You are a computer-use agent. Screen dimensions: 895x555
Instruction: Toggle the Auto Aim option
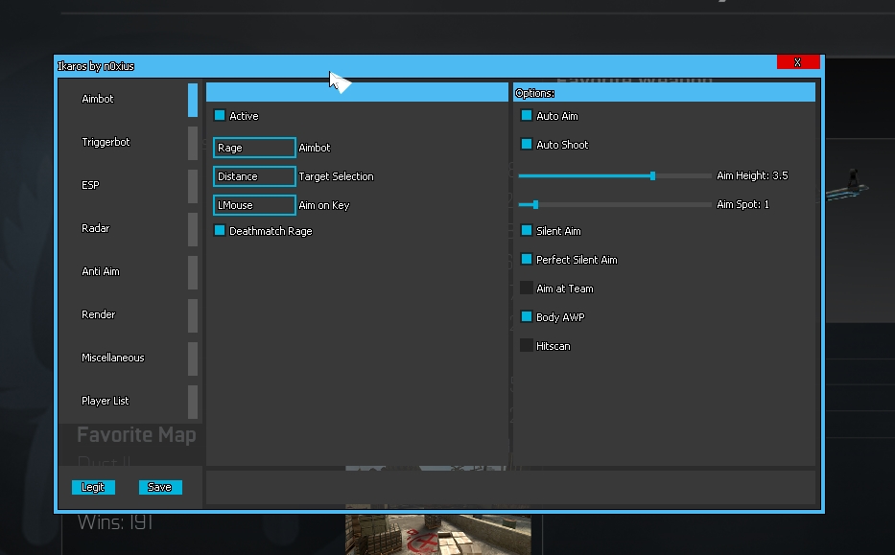[527, 115]
